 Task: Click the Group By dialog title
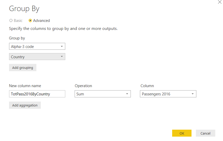click(x=24, y=9)
